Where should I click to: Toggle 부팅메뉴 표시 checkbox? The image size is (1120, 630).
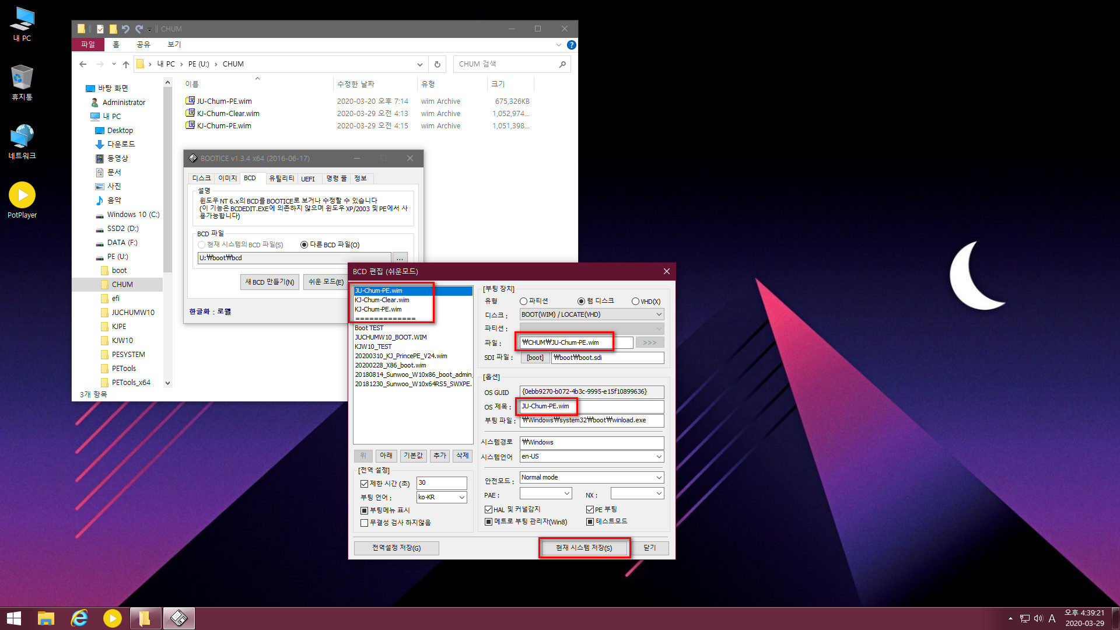coord(364,510)
